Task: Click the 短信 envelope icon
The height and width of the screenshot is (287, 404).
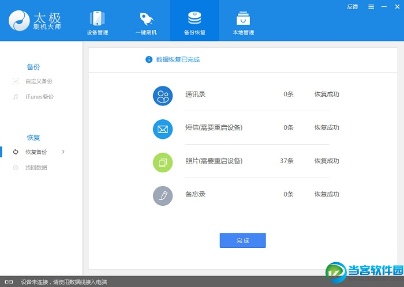Action: [163, 129]
